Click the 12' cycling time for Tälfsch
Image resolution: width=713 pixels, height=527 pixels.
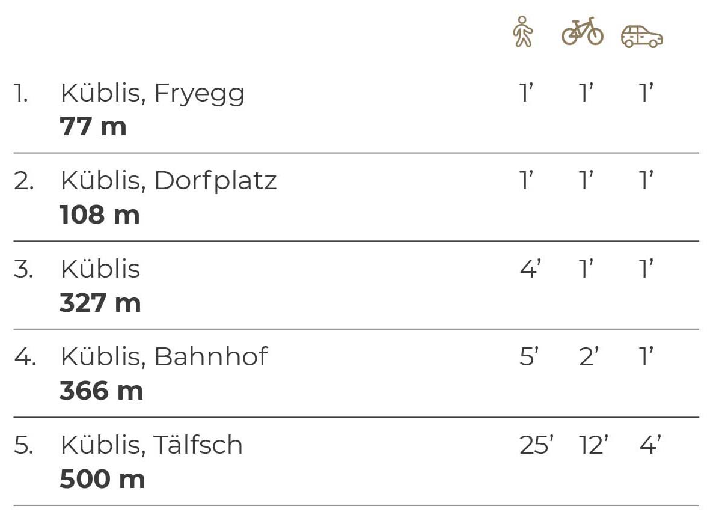pyautogui.click(x=593, y=445)
